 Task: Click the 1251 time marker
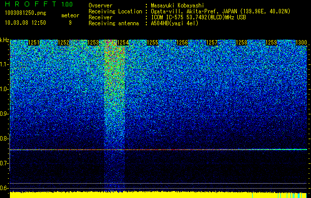click(34, 43)
